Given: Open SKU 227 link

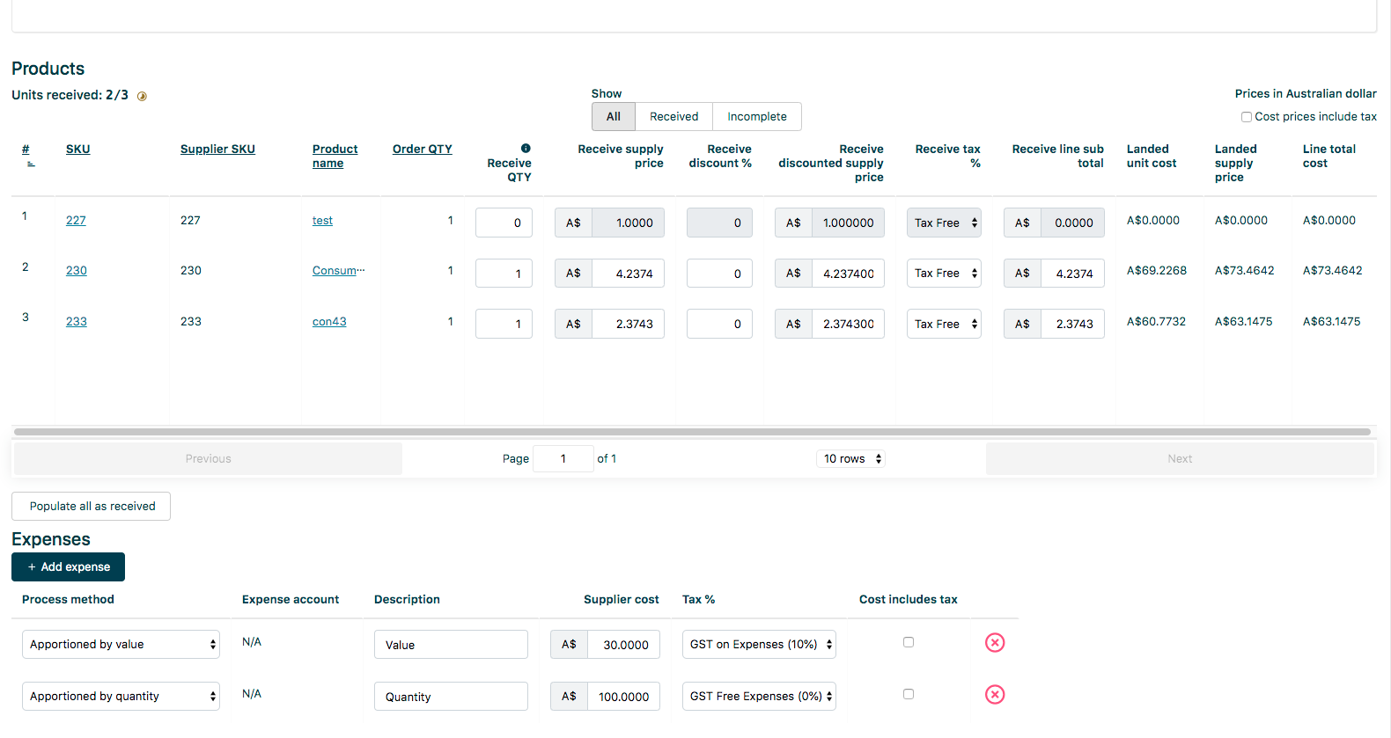Looking at the screenshot, I should 76,220.
